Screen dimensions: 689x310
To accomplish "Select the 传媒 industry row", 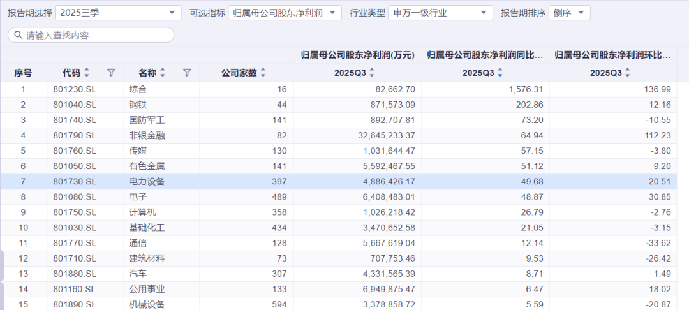I will (338, 151).
